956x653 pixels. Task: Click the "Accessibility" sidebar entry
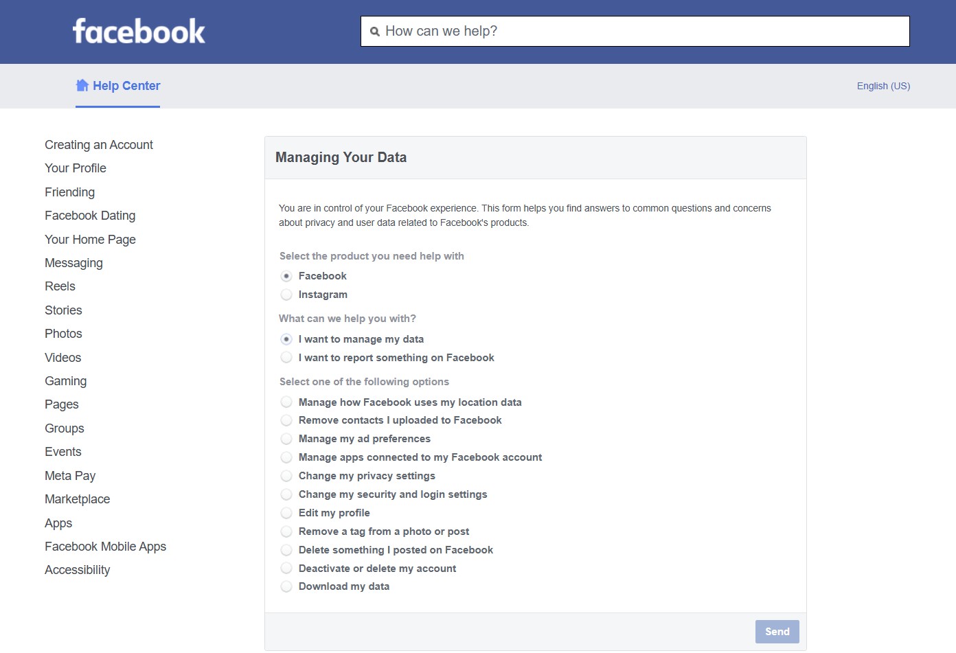77,570
